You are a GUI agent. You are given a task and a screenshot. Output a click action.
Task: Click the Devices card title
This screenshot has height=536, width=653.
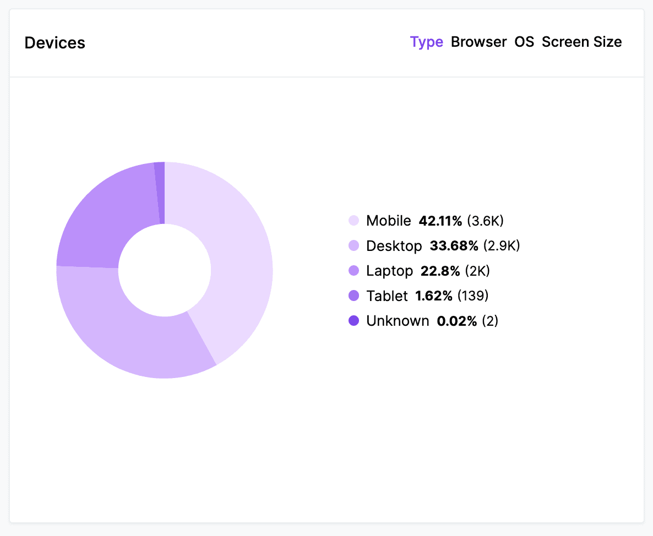pos(55,43)
